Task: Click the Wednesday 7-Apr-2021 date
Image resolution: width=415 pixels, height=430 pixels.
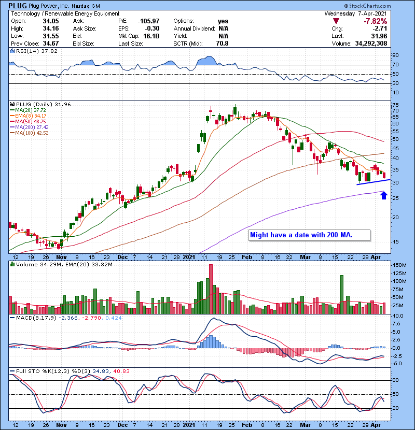Action: coord(355,13)
